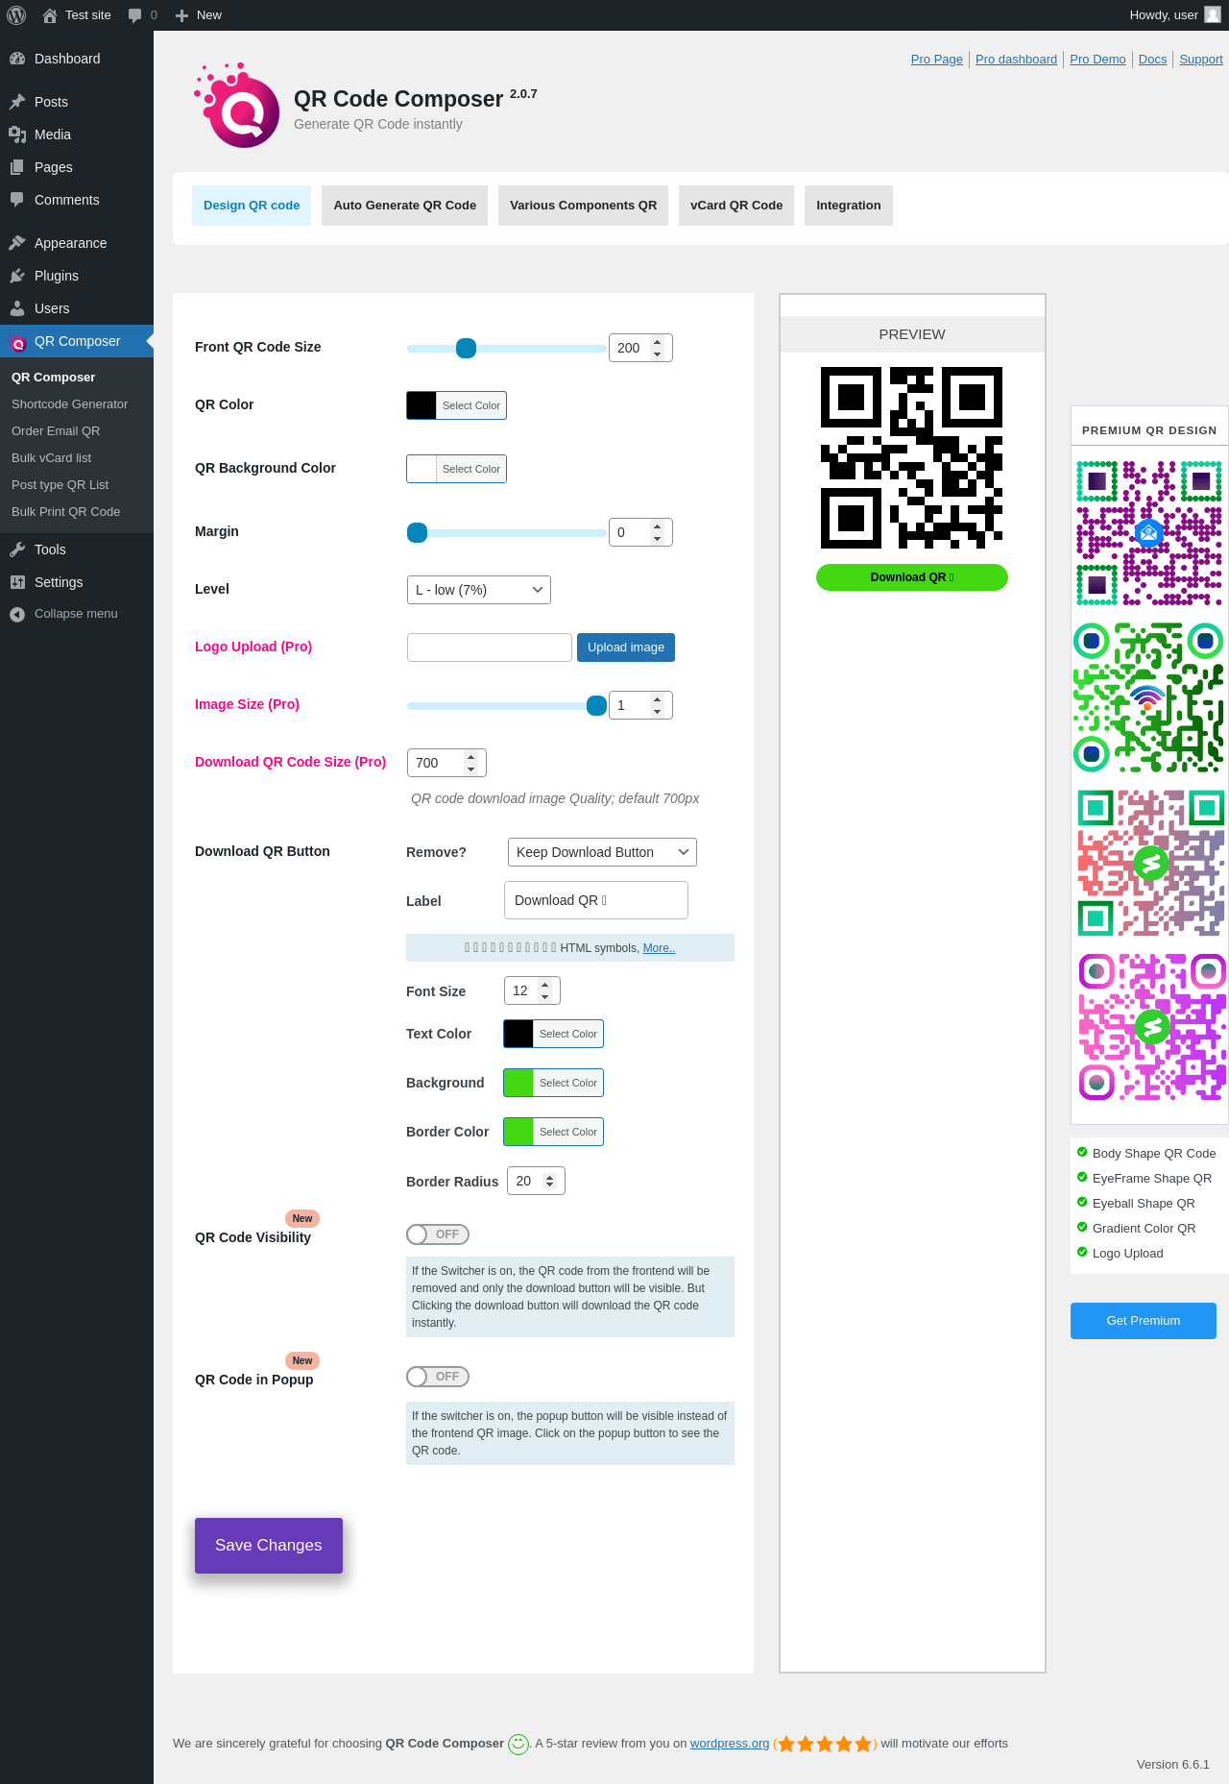Open the comments bubble in admin bar
Screen dimensions: 1229x1784
(134, 15)
